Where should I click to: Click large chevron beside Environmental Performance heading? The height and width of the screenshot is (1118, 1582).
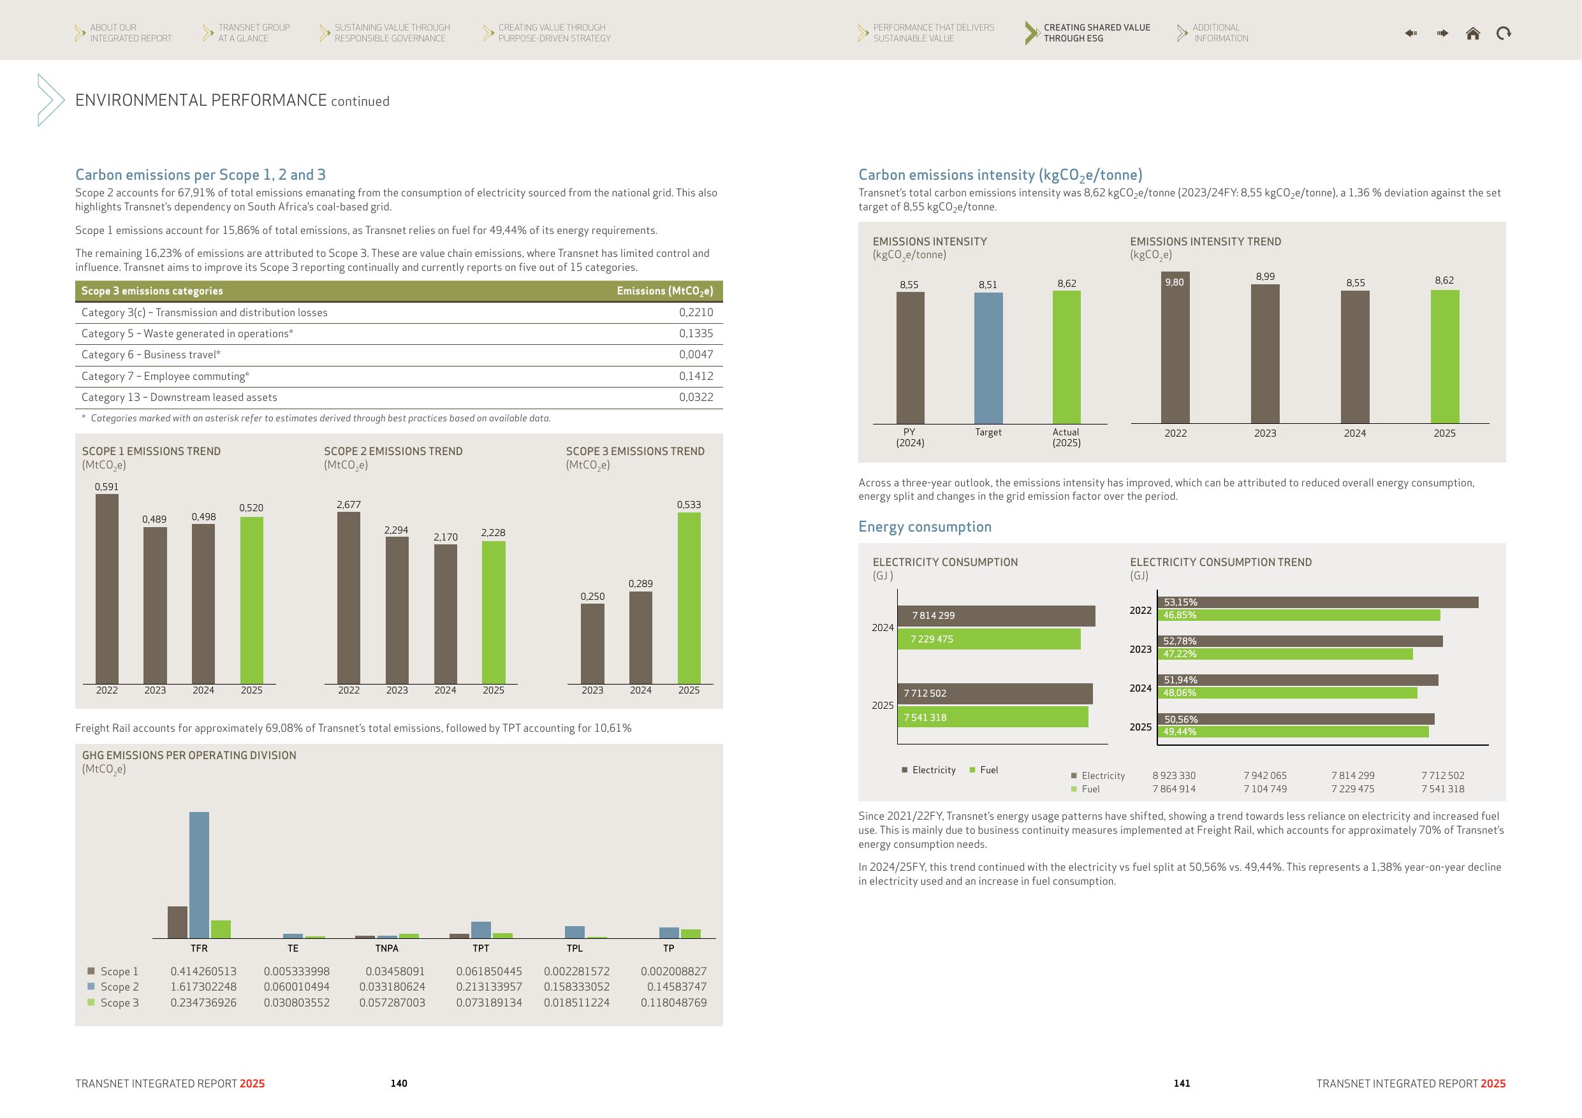click(x=50, y=100)
